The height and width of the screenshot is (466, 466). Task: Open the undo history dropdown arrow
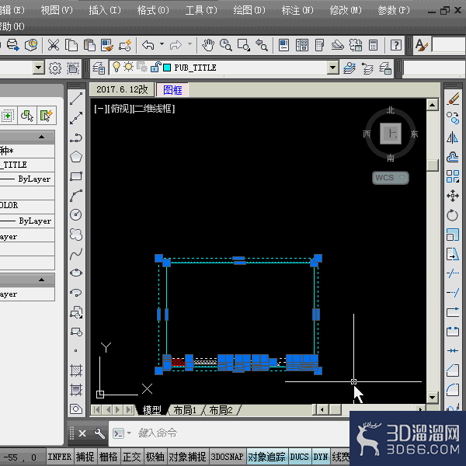(x=162, y=44)
